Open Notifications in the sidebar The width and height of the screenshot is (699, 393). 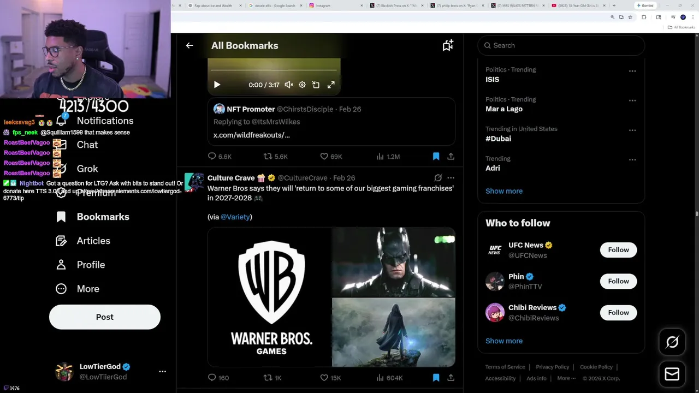[x=95, y=121]
